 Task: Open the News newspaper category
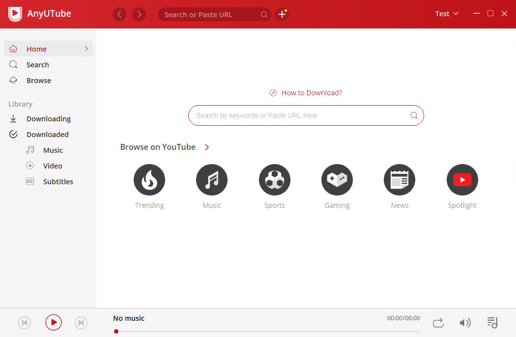point(400,180)
